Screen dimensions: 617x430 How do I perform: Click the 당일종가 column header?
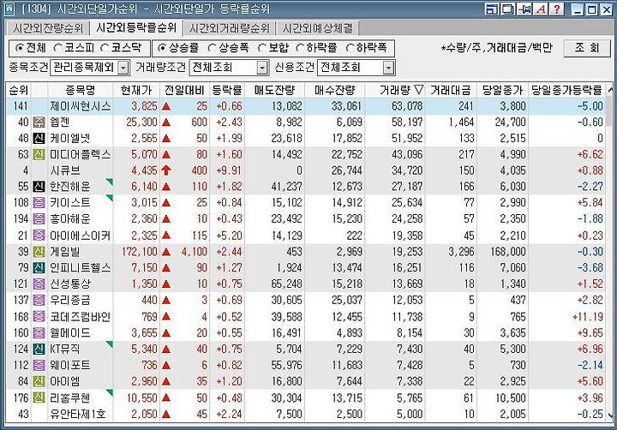coord(502,90)
